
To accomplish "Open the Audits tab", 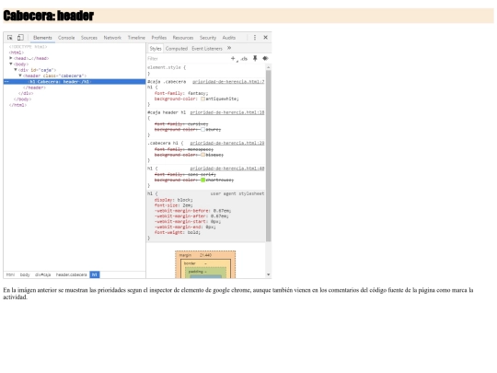I will point(229,38).
